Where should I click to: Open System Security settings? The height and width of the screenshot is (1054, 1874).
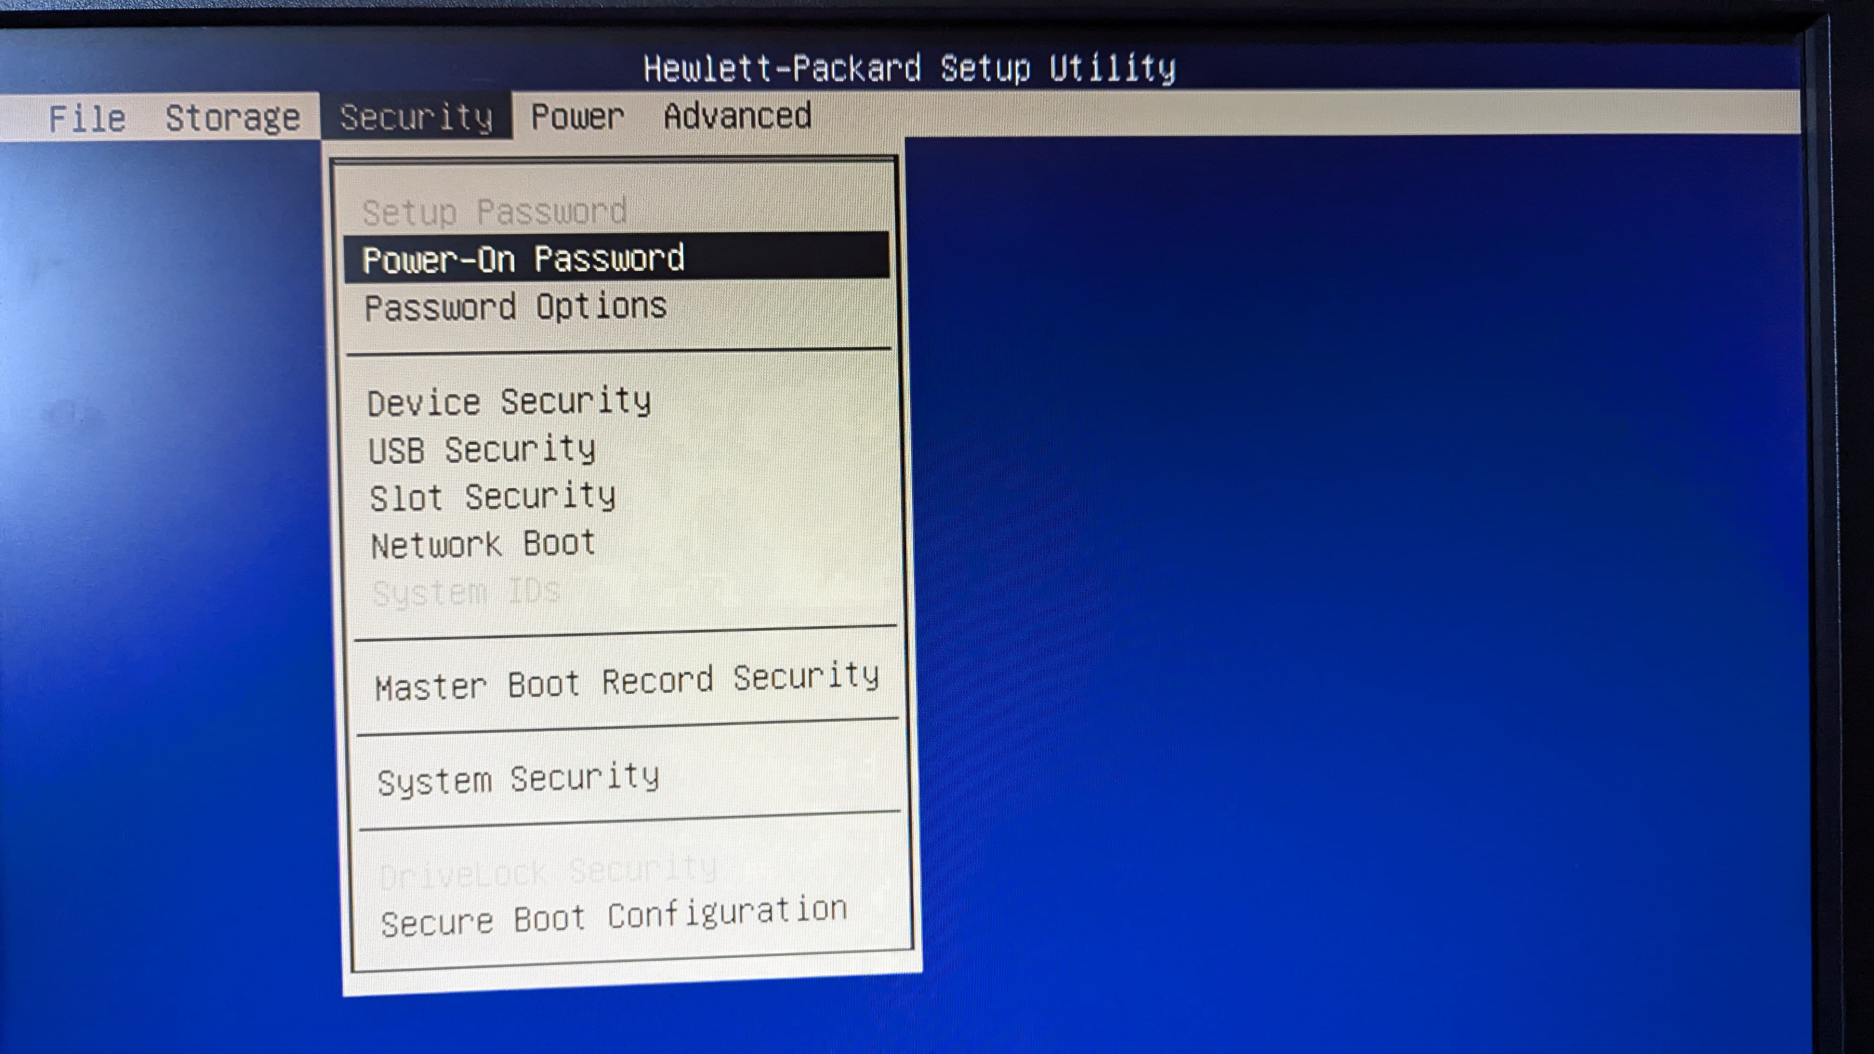(x=519, y=780)
